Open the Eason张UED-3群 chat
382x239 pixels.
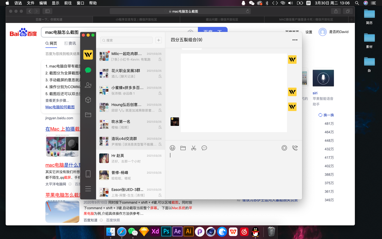pos(131,192)
